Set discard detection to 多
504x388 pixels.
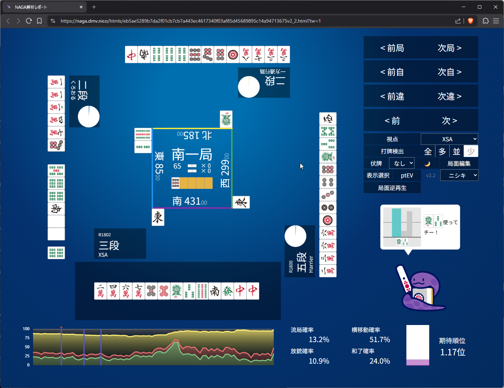click(x=442, y=151)
